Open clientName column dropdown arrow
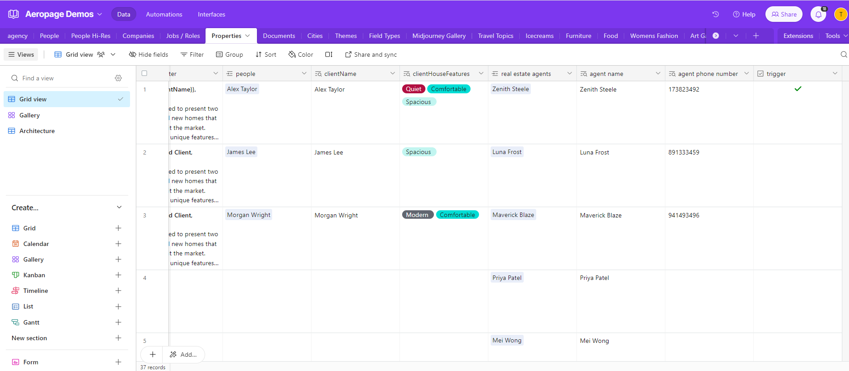This screenshot has width=849, height=371. [393, 73]
